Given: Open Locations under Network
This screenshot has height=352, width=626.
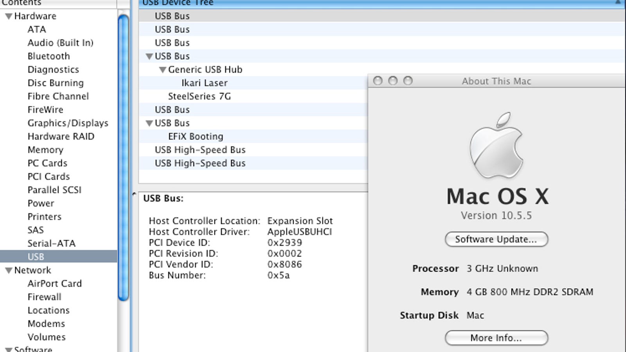Looking at the screenshot, I should (x=49, y=310).
